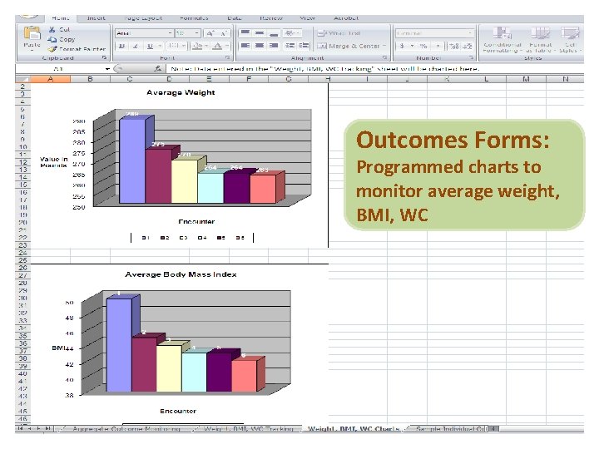
Task: Toggle Align Text Right
Action: 274,46
